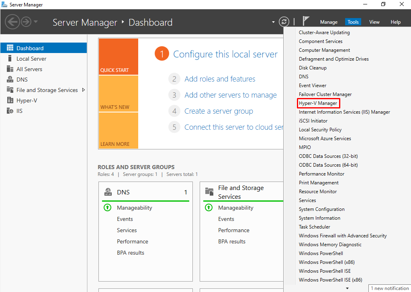Open the notifications flag icon
This screenshot has width=411, height=292.
point(306,21)
